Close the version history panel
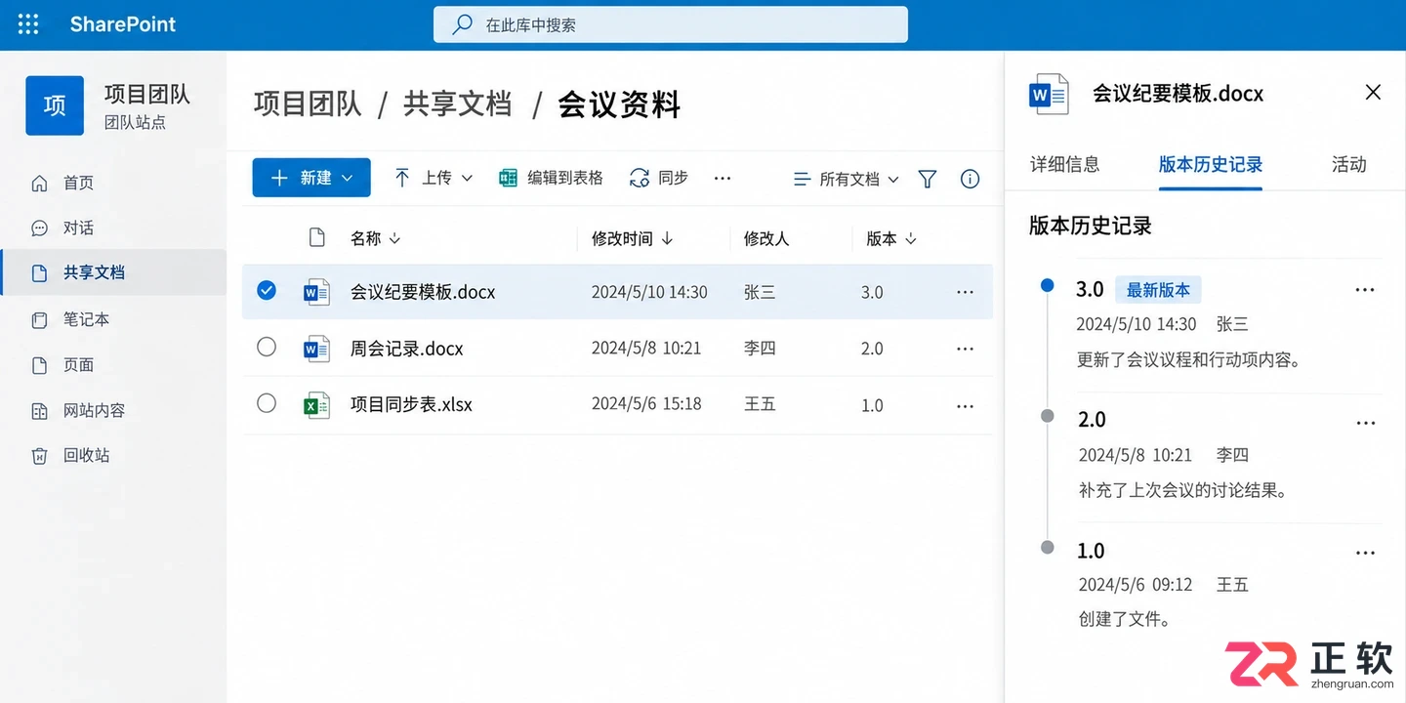The image size is (1406, 703). [1373, 92]
